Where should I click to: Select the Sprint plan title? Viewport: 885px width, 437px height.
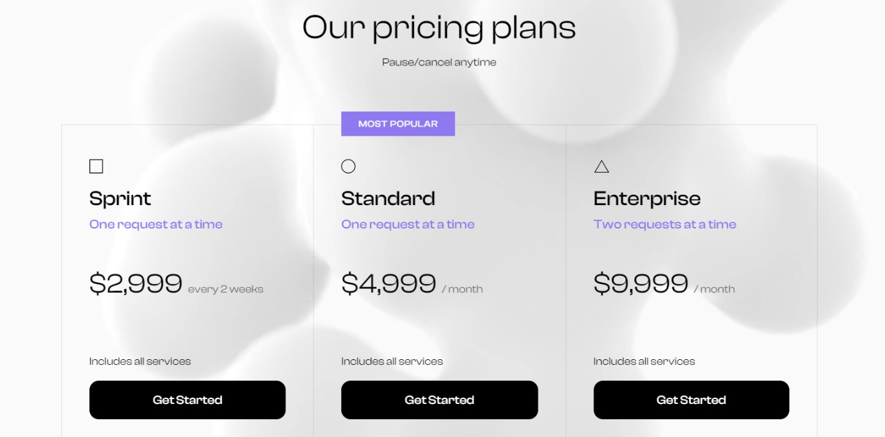click(120, 199)
